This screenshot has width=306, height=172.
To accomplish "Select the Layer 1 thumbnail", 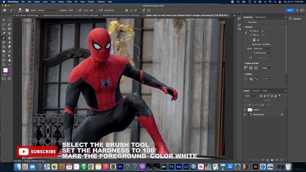I will pyautogui.click(x=250, y=110).
